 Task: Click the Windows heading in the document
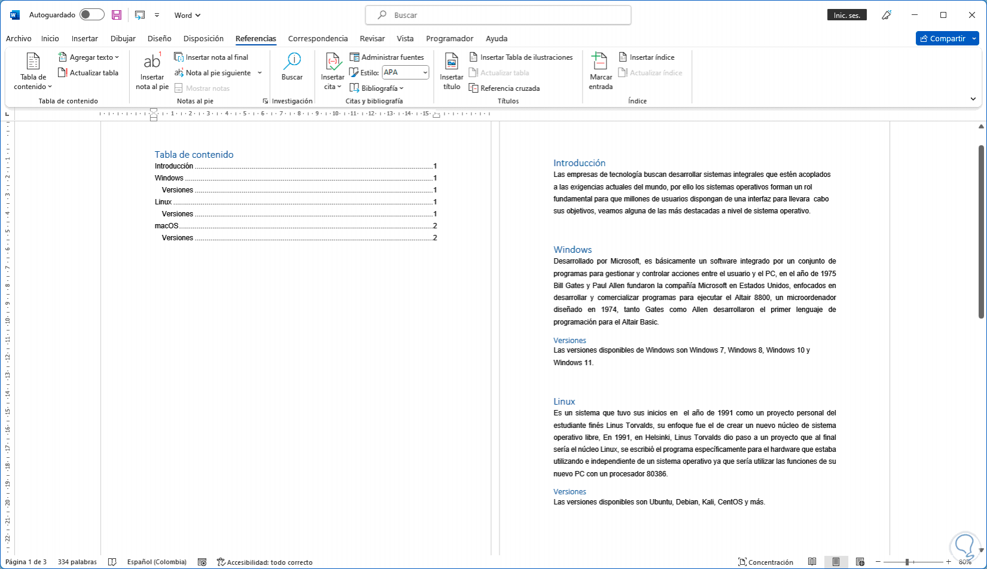tap(572, 250)
